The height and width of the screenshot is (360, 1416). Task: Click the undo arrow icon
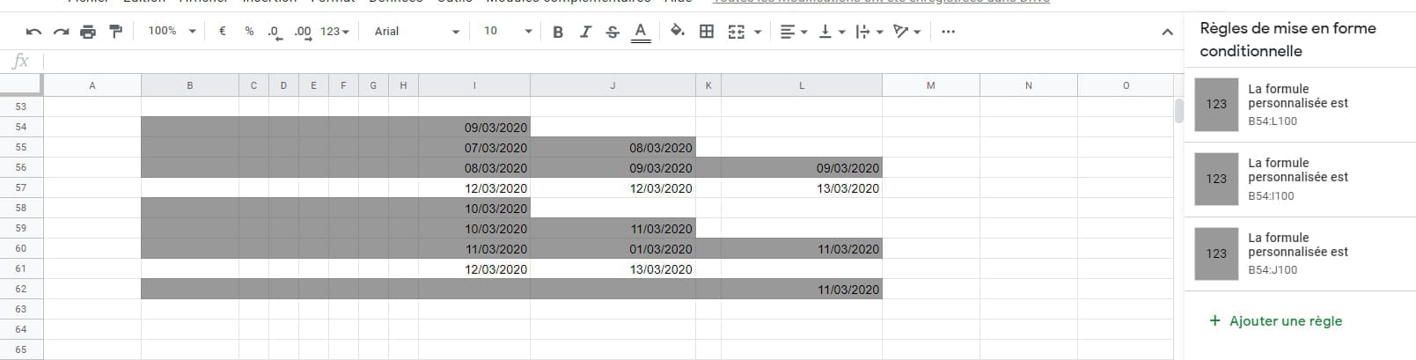coord(33,32)
